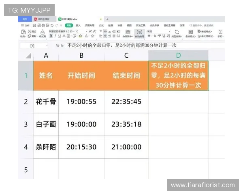The height and width of the screenshot is (195, 243).
Task: Open the number format dropdown
Action: pyautogui.click(x=169, y=31)
